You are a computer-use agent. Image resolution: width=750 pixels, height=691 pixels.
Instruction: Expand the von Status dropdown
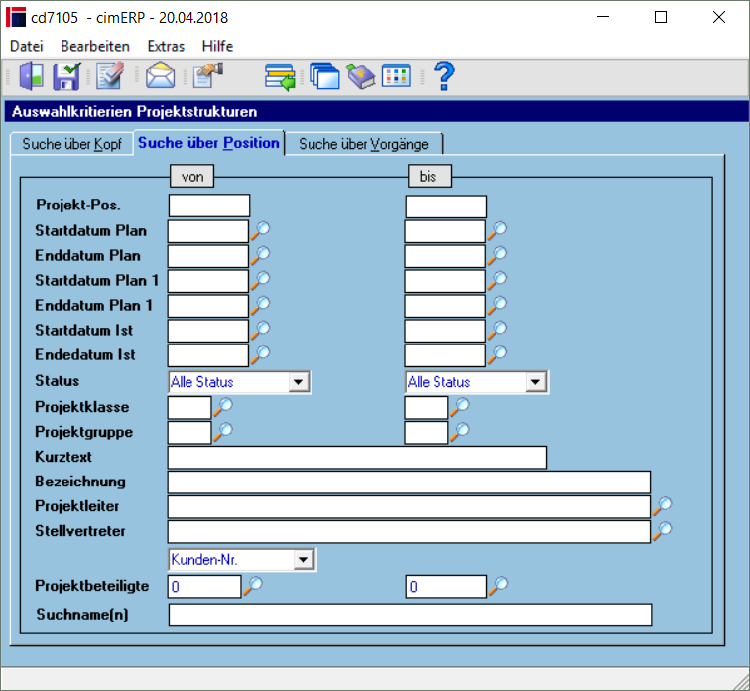point(299,382)
